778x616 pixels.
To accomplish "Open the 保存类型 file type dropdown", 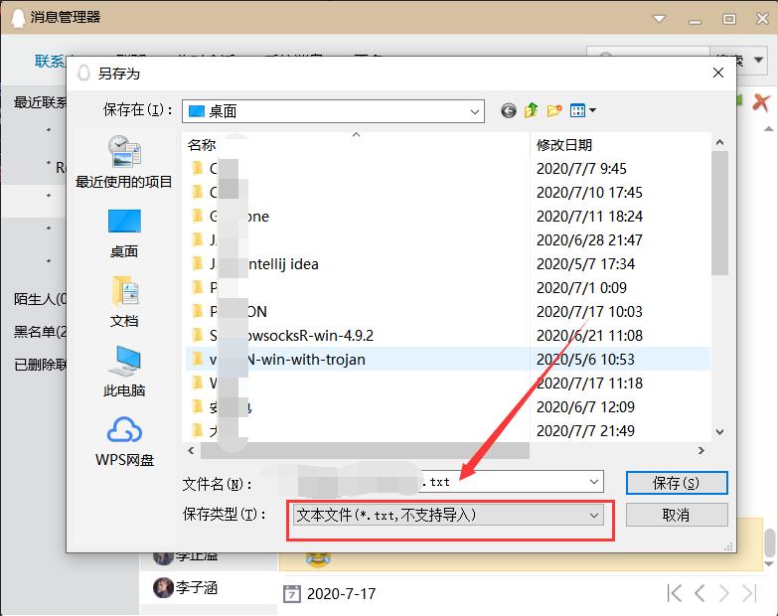I will click(x=594, y=515).
